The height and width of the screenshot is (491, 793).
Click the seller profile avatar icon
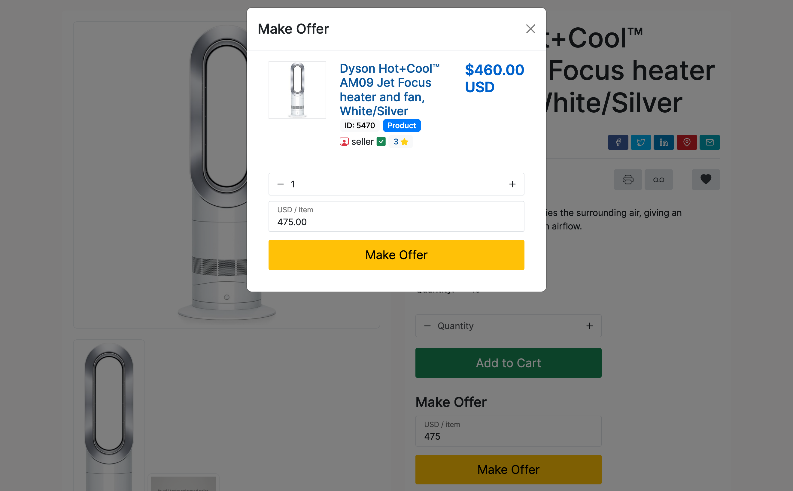344,142
